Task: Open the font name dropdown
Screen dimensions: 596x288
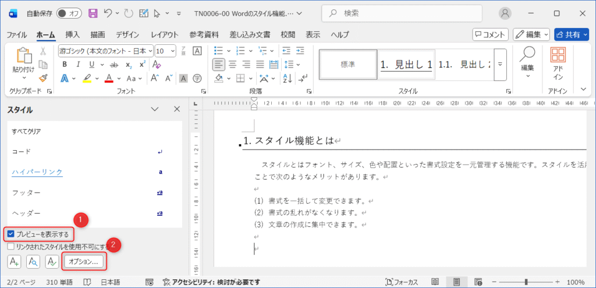Action: coord(106,51)
